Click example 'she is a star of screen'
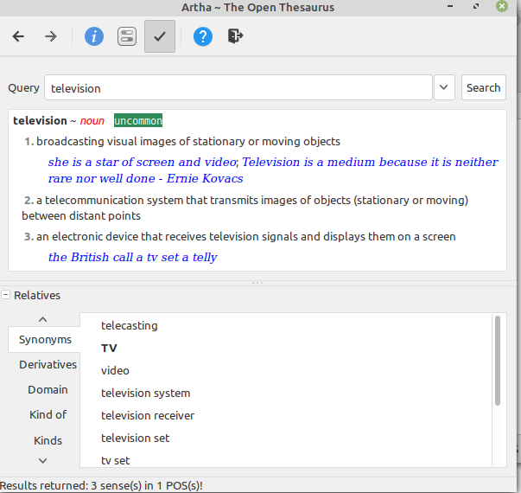This screenshot has height=493, width=521. tap(142, 162)
